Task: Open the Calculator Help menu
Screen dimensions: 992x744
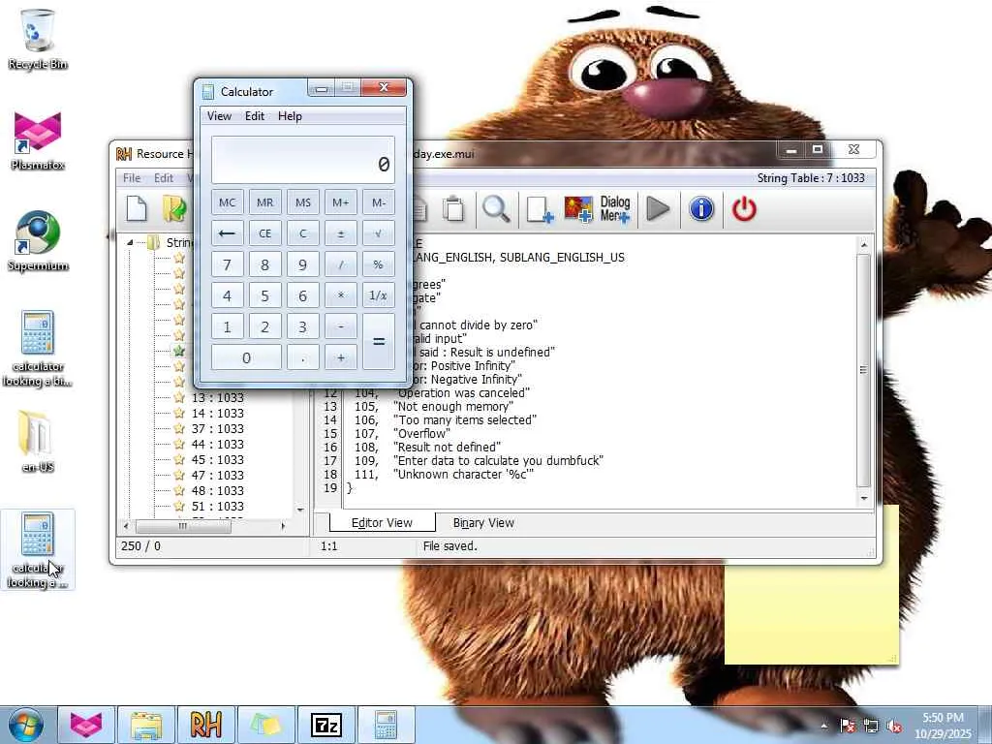Action: 290,116
